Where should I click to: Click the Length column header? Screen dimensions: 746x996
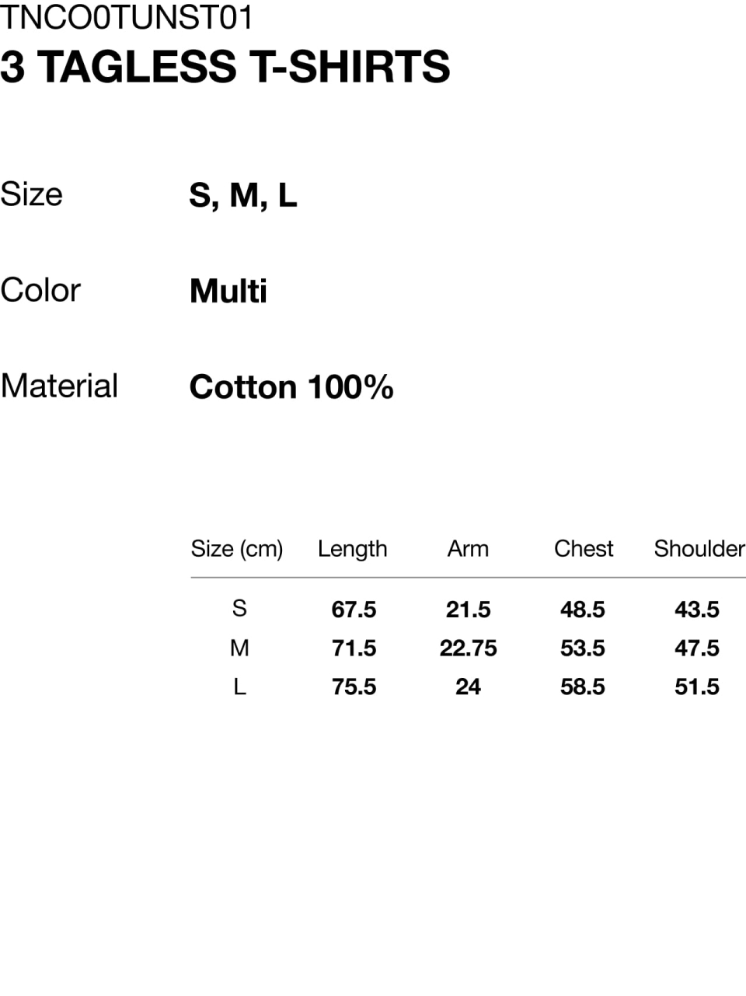[x=352, y=549]
